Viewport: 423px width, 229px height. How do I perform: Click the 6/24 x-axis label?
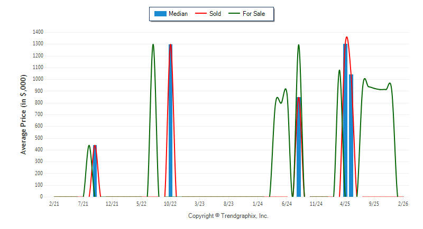(x=287, y=204)
